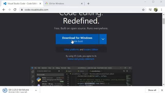Bookmark this page with the star icon
The width and height of the screenshot is (165, 93).
click(143, 10)
